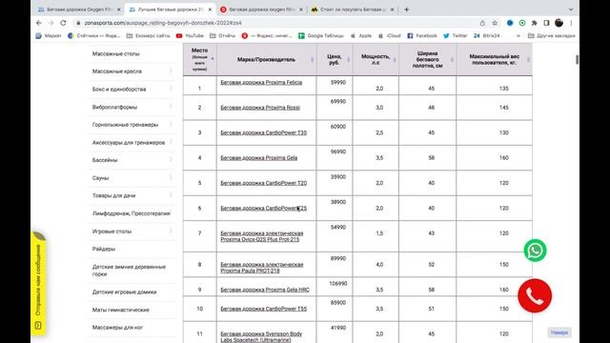Click the yellow Отправьте нам сообщение tab
The width and height of the screenshot is (610, 343).
coord(38,283)
